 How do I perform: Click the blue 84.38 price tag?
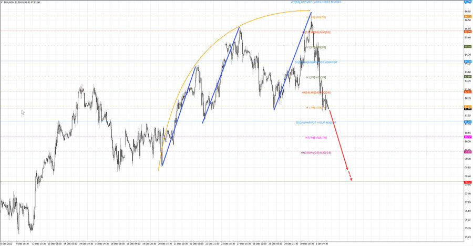click(468, 61)
